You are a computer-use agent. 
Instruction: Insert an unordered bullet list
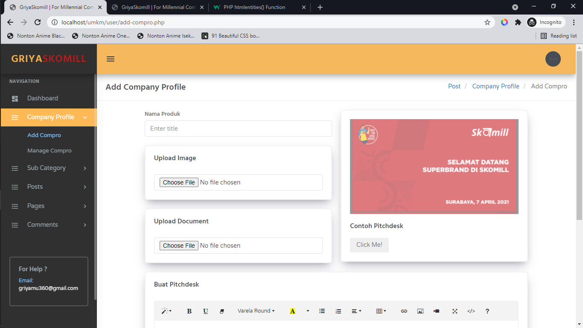pyautogui.click(x=322, y=311)
